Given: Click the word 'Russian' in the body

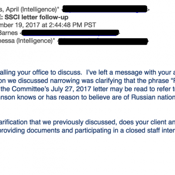Looking at the screenshot, I should click(143, 97).
